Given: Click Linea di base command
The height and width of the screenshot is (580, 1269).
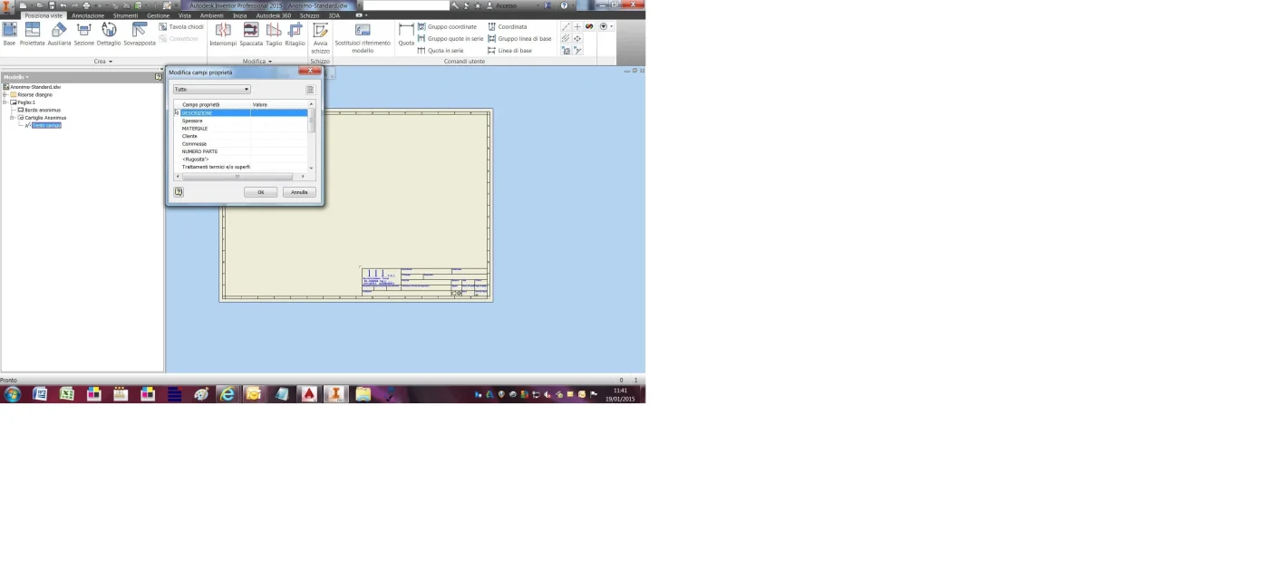Looking at the screenshot, I should (x=510, y=51).
